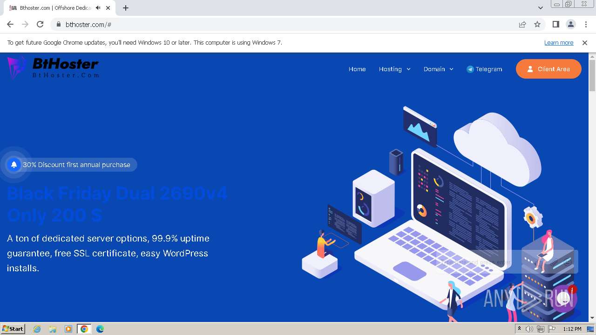Image resolution: width=596 pixels, height=335 pixels.
Task: Open the Telegram link
Action: click(484, 69)
